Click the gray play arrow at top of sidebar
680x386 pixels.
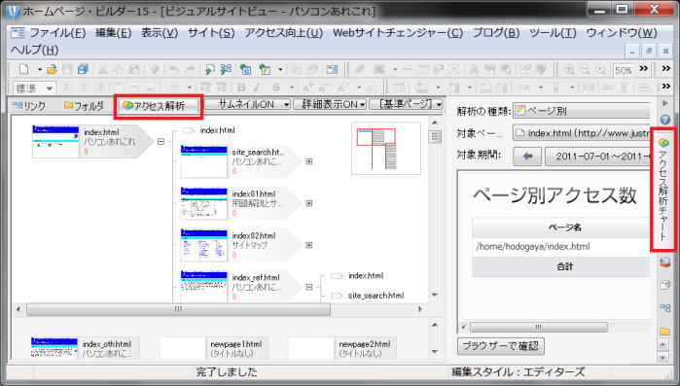click(664, 103)
